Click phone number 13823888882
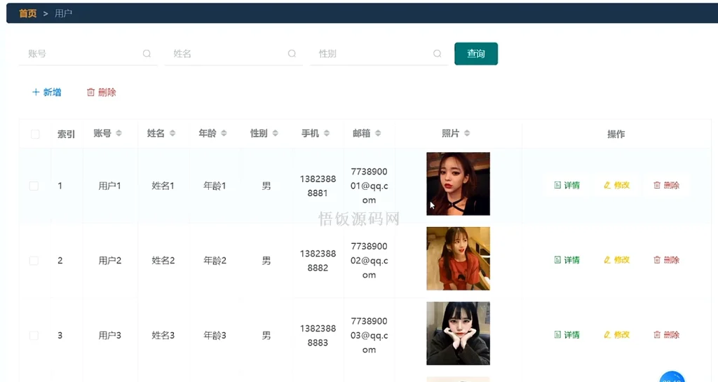The height and width of the screenshot is (382, 718). pos(318,261)
